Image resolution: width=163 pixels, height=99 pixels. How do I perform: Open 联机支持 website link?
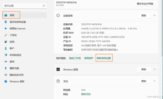(86, 94)
